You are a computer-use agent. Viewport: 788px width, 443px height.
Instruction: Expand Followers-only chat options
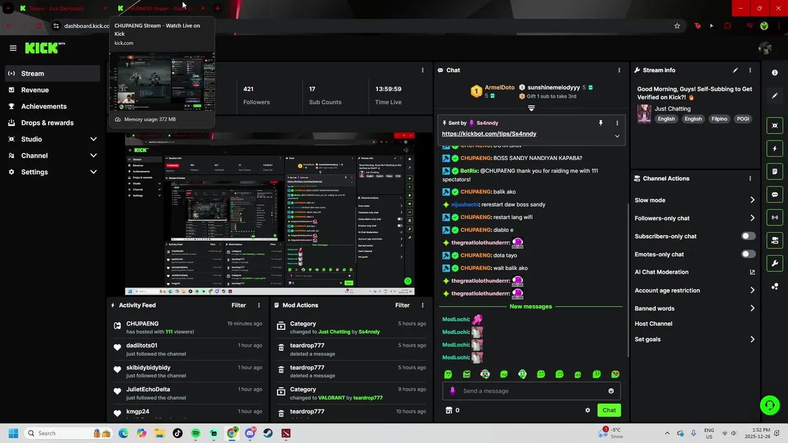752,218
